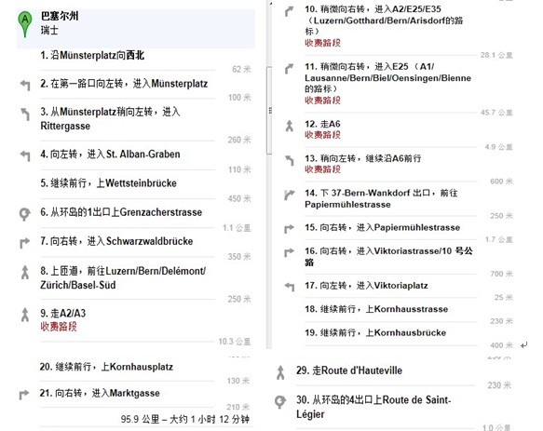The height and width of the screenshot is (431, 543).
Task: Click the green A start marker pin
Action: coord(25,24)
